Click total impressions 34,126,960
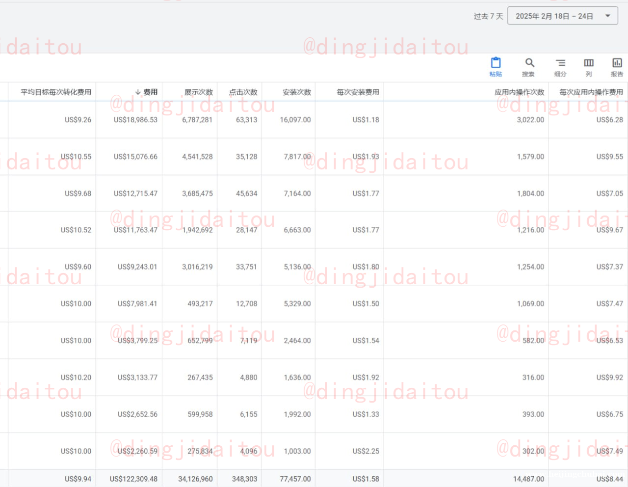Image resolution: width=628 pixels, height=487 pixels. coord(195,479)
